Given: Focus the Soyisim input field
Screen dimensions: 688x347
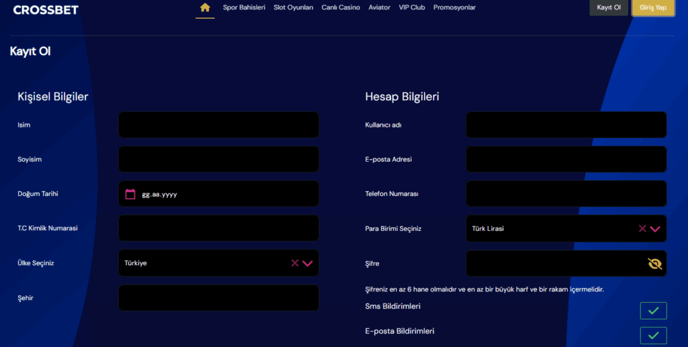Looking at the screenshot, I should click(218, 159).
